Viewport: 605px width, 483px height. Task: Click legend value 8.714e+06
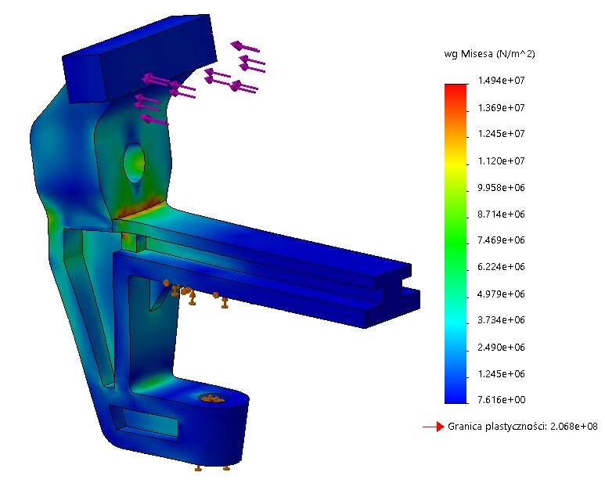coord(501,214)
